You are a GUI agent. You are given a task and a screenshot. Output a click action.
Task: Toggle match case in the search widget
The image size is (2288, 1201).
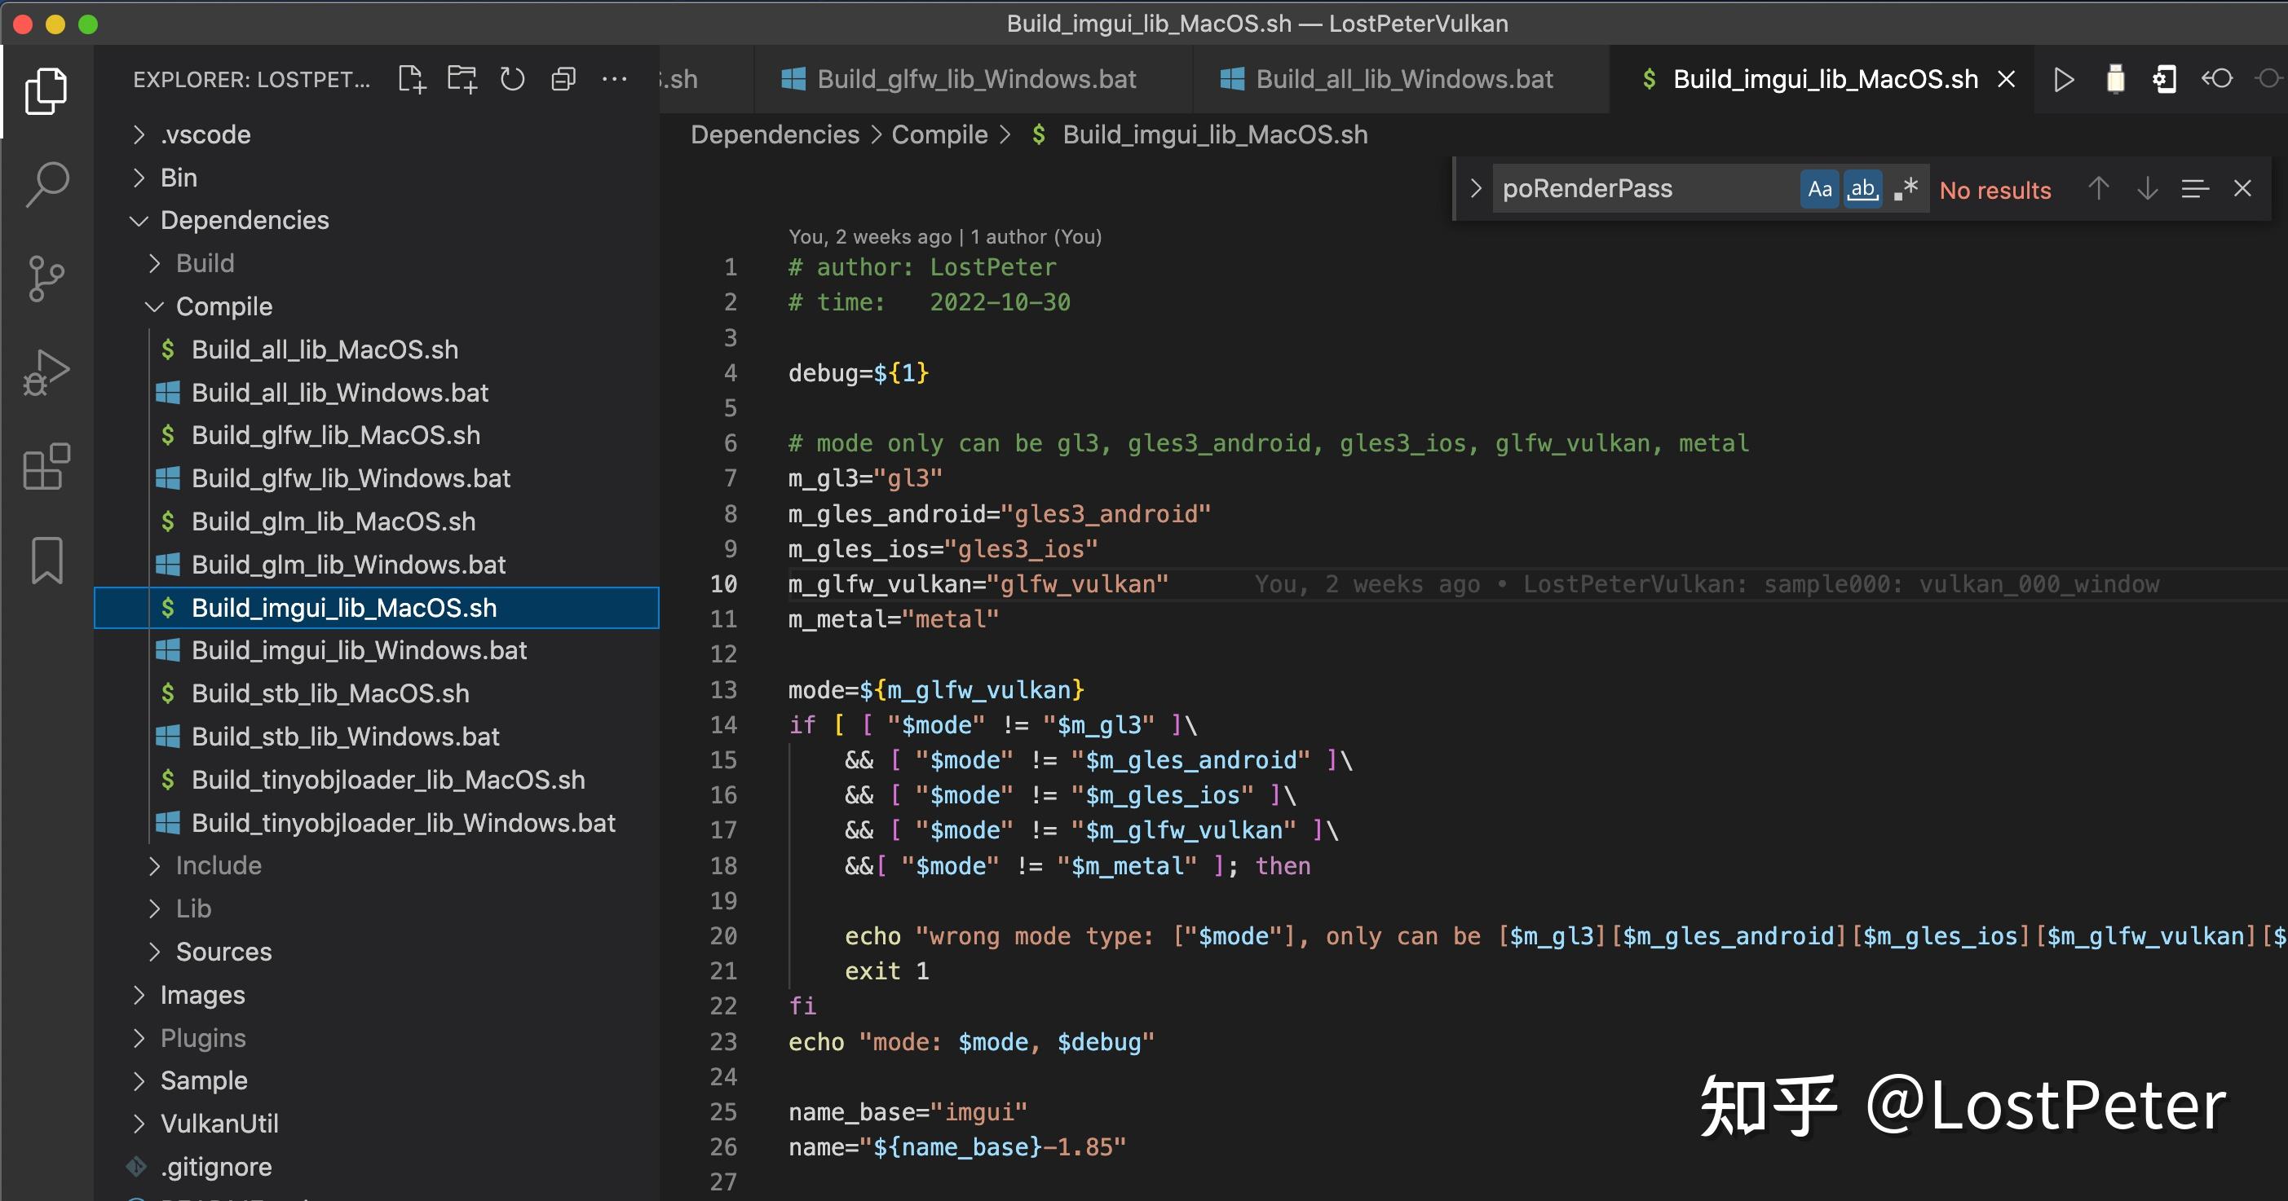point(1819,188)
